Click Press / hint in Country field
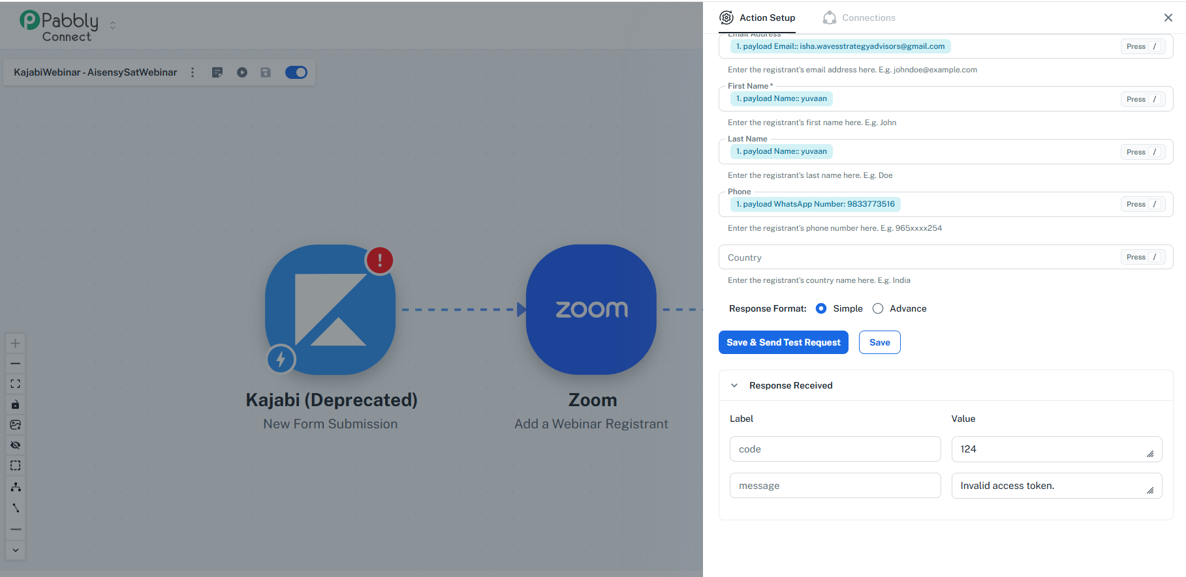Image resolution: width=1186 pixels, height=577 pixels. (1143, 257)
